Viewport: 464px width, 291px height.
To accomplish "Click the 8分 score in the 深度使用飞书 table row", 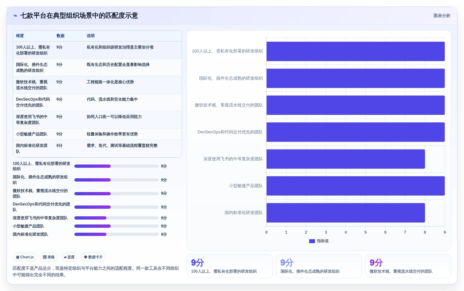I will point(59,117).
